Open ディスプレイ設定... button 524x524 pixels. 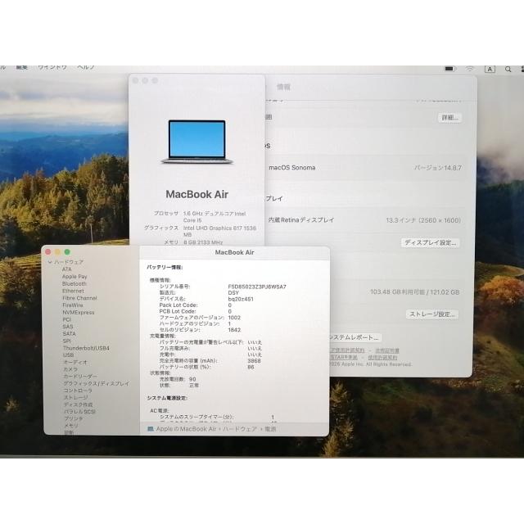tap(430, 242)
